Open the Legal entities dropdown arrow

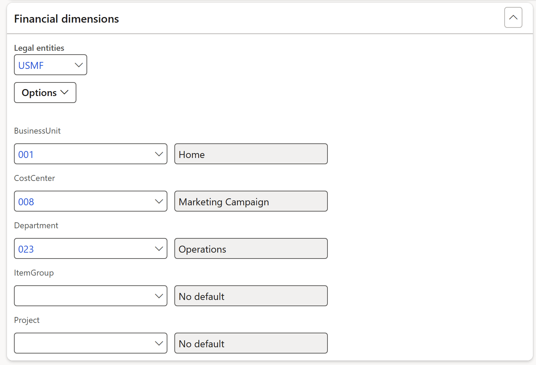click(x=79, y=65)
